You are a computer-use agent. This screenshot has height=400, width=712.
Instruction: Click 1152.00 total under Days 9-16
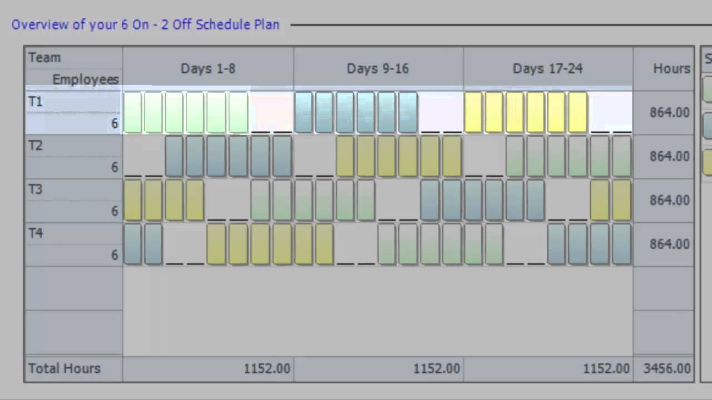(437, 369)
